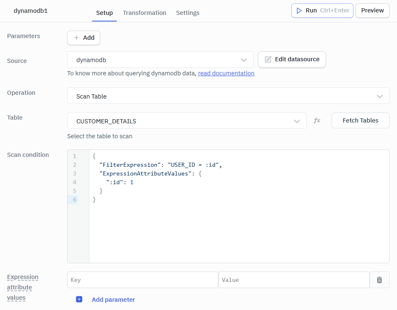This screenshot has height=310, width=397.
Task: Click the chevron arrow of the Table dropdown
Action: click(297, 121)
